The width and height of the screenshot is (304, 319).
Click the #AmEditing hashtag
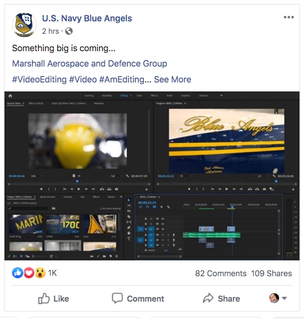tap(122, 80)
